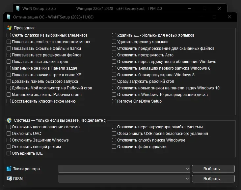Tick Отключить восстановление системы

pyautogui.click(x=9, y=127)
